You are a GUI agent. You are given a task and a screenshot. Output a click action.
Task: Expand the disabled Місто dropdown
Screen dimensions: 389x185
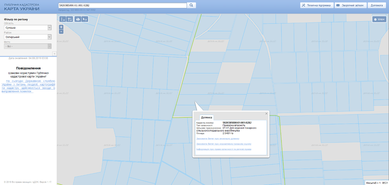click(x=28, y=46)
